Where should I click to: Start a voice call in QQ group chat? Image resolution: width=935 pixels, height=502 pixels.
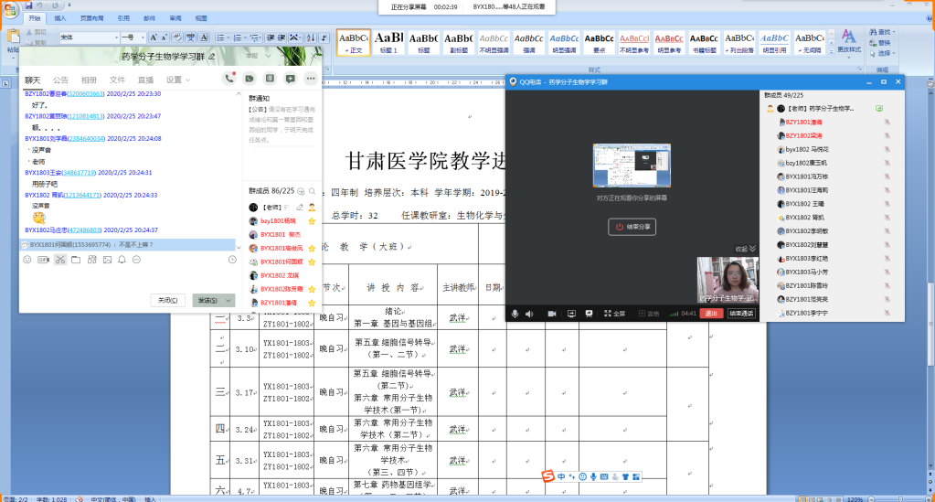coord(228,79)
